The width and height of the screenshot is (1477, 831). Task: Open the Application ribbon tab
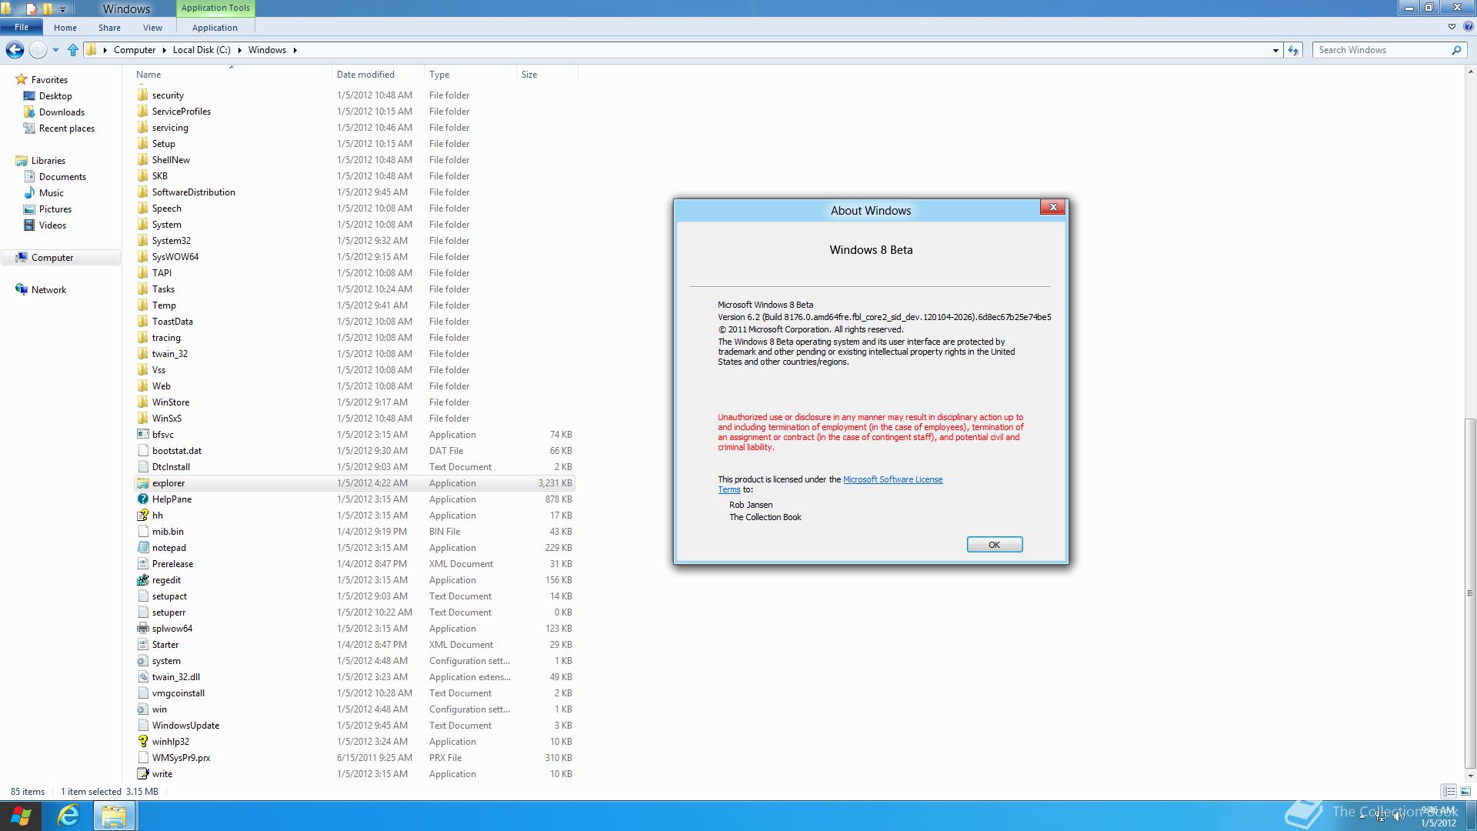[215, 28]
